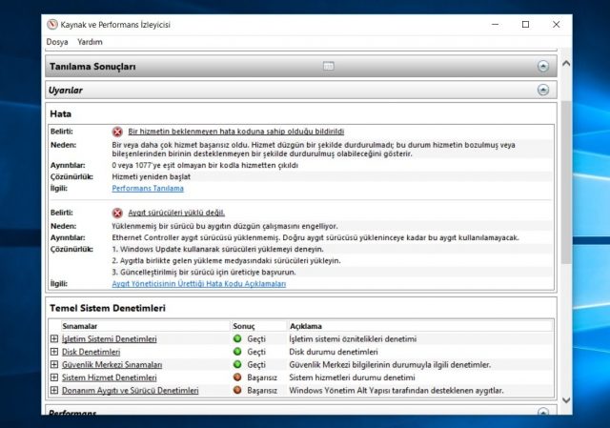
Task: Select 'Hizmeti yeniden başlat' resolution text
Action: 152,176
